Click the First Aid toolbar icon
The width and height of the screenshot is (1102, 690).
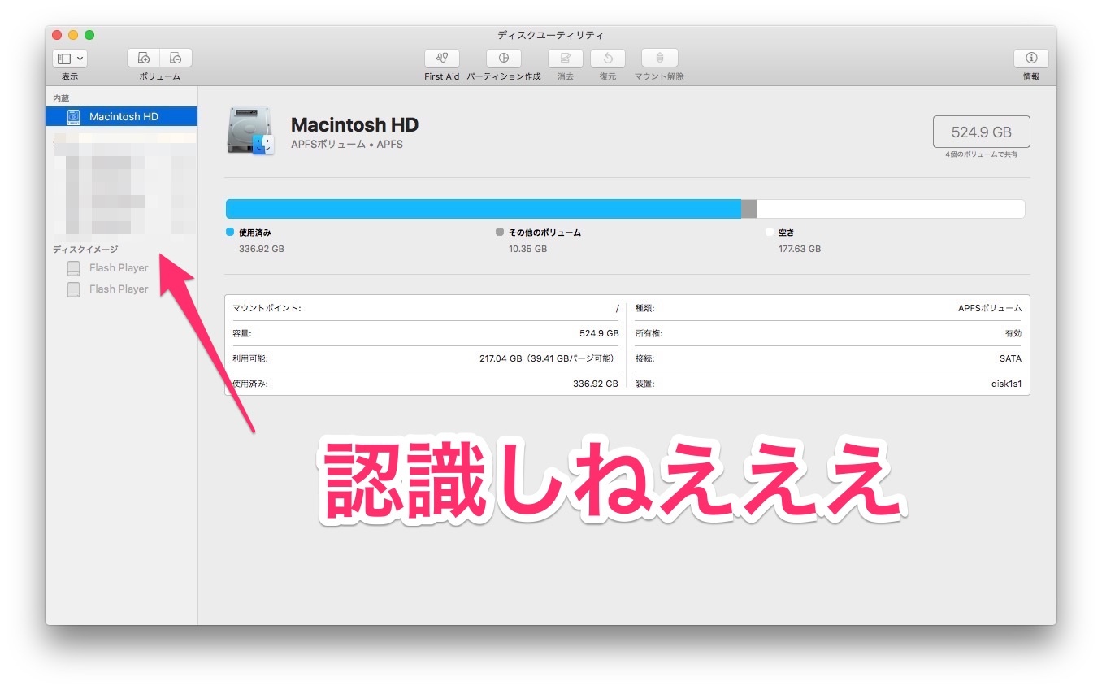(x=441, y=59)
